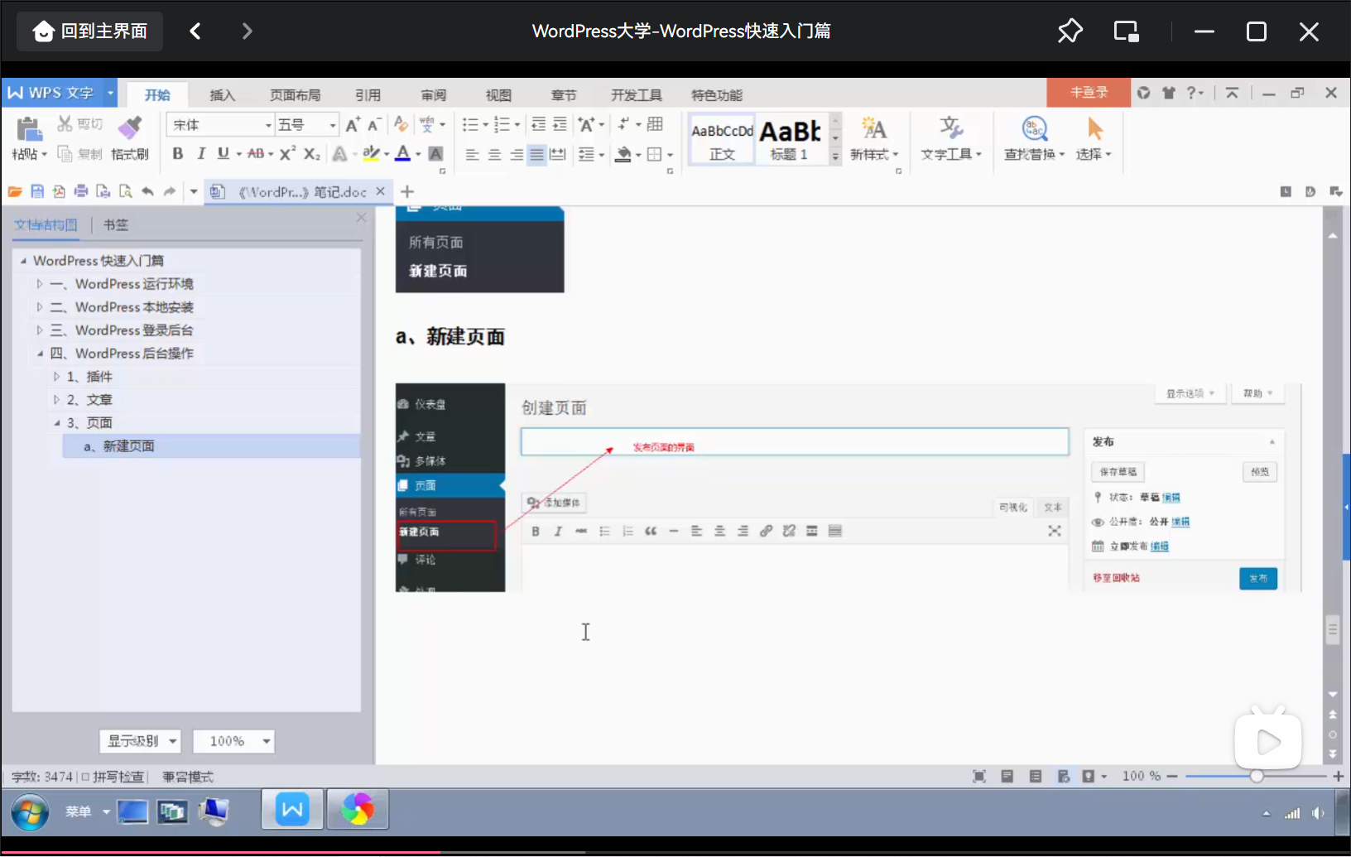Toggle Bold formatting
This screenshot has width=1351, height=857.
pos(177,153)
